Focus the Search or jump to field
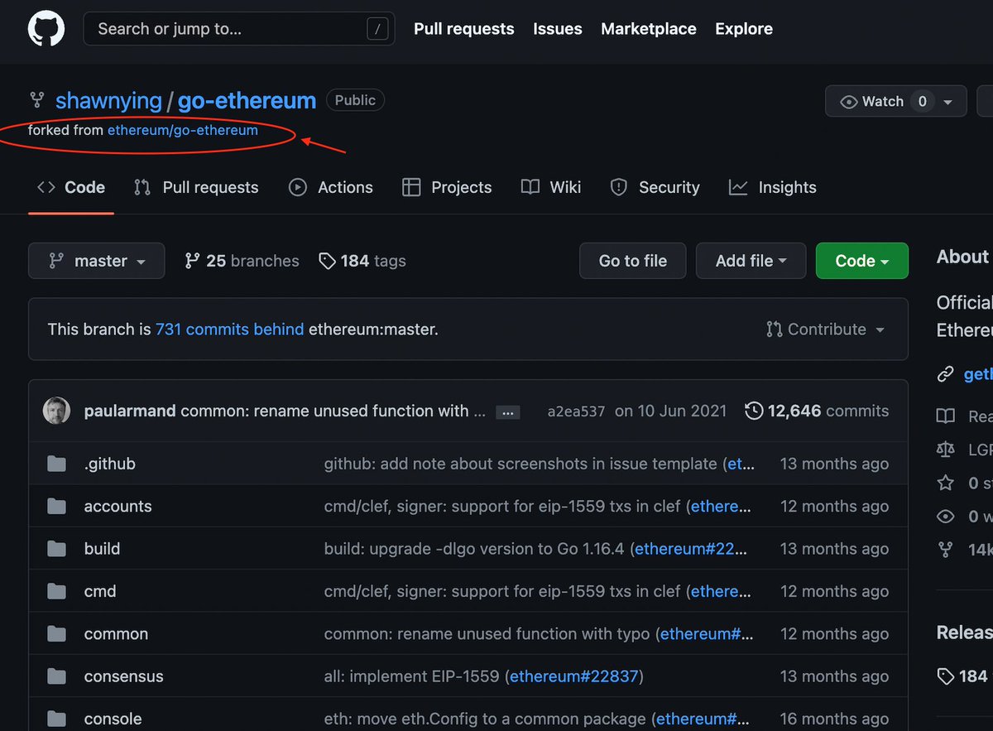The image size is (993, 731). pos(241,29)
